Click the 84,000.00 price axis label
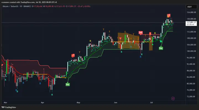Screen dimensions: 199x110 191,77
